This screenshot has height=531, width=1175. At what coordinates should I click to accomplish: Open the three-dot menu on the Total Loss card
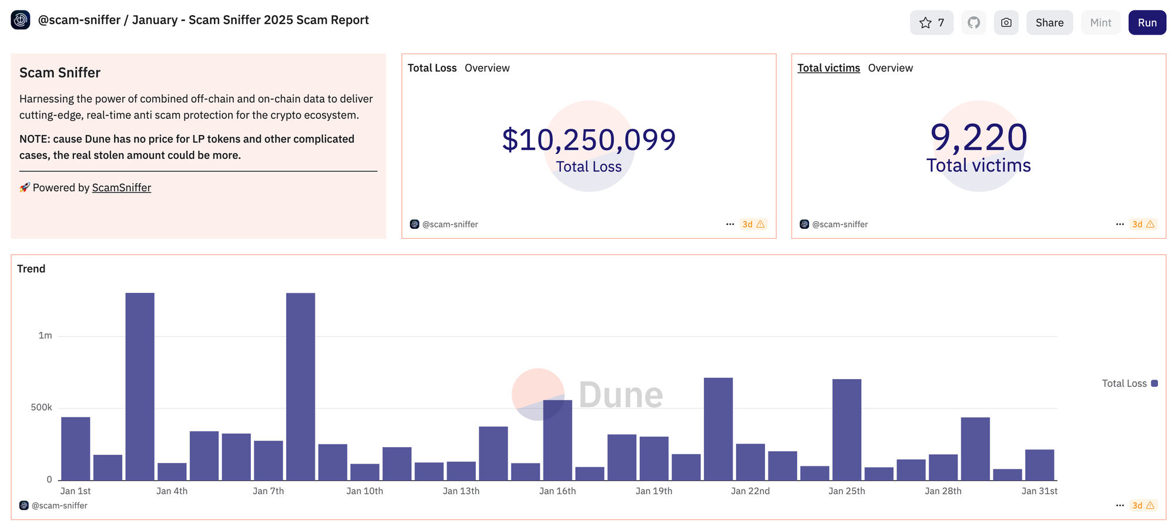[730, 224]
